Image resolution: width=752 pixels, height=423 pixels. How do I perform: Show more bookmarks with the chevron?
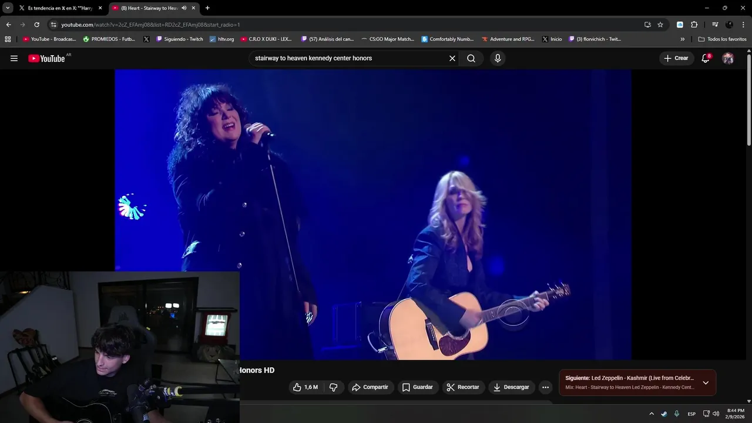tap(682, 39)
